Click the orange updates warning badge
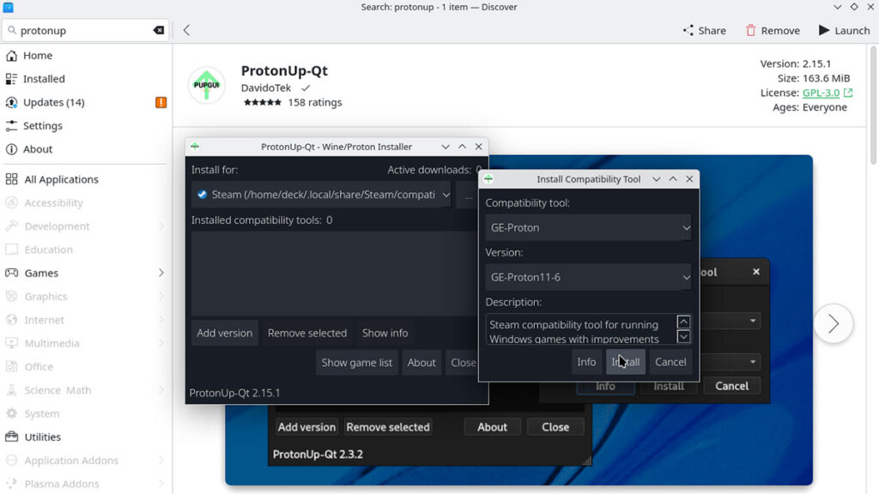Viewport: 879px width, 494px height. (x=161, y=103)
